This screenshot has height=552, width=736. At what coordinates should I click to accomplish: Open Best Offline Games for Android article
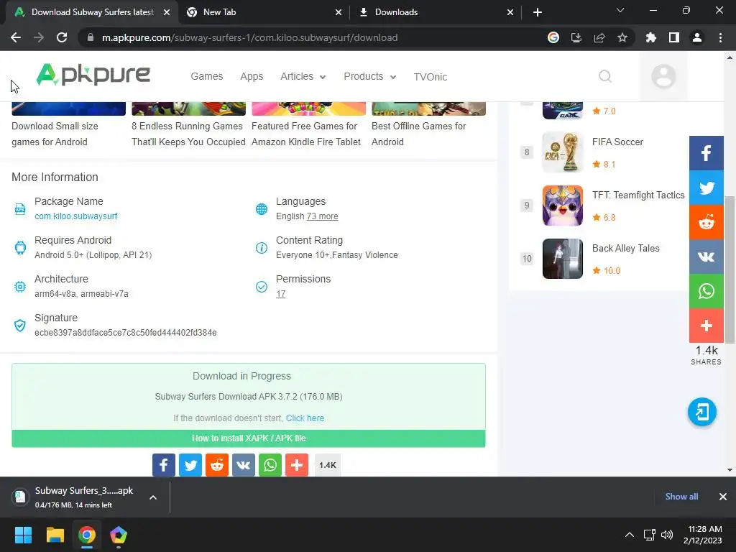pos(419,134)
